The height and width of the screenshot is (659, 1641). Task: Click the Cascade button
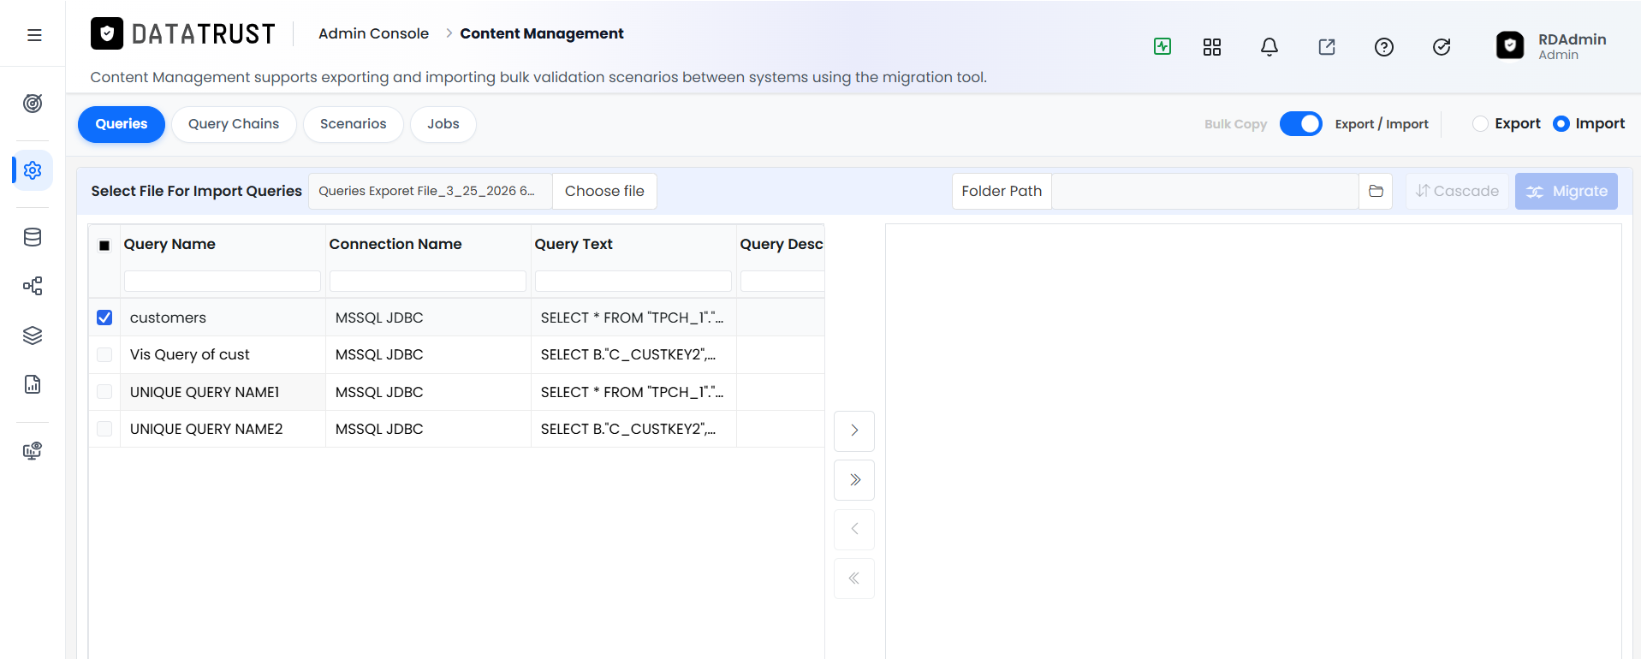pos(1457,191)
